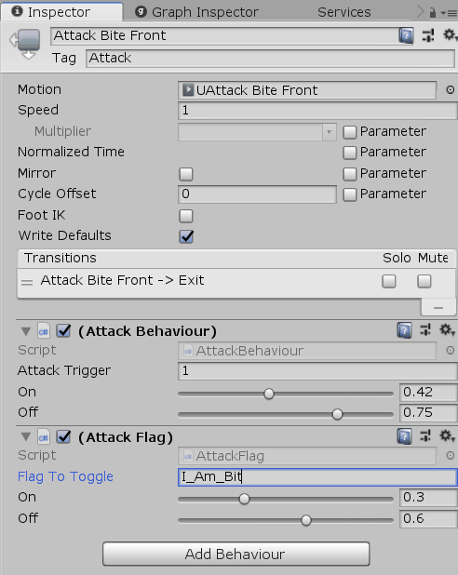
Task: Click the Flag To Toggle text field
Action: click(x=317, y=477)
